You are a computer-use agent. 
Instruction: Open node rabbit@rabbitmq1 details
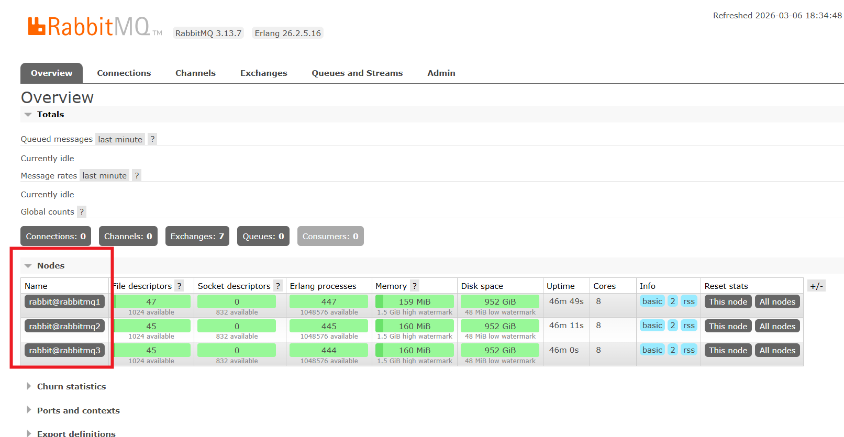coord(64,301)
